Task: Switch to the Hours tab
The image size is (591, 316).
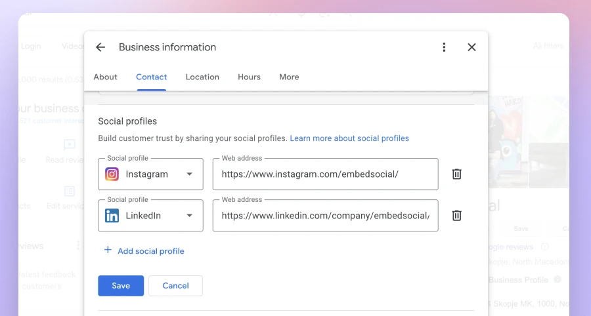Action: click(x=249, y=77)
